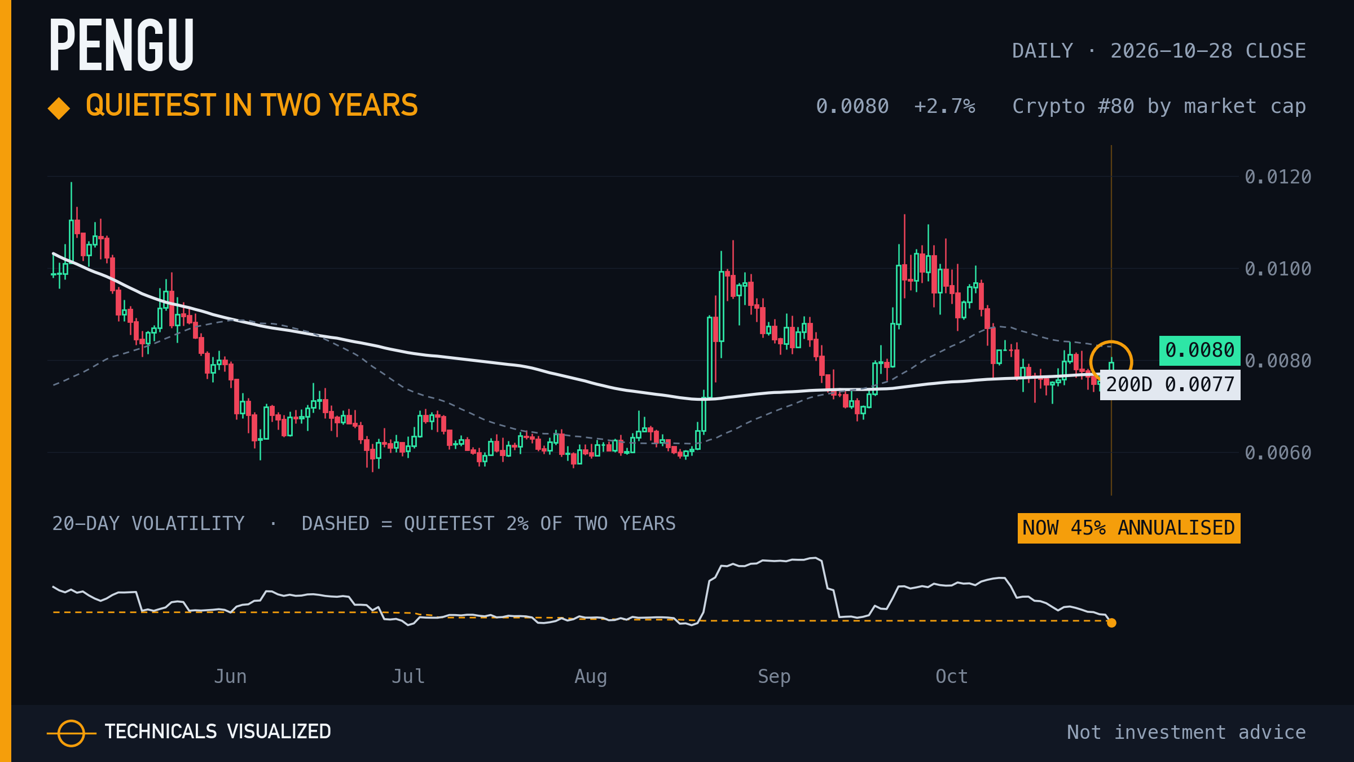Screen dimensions: 1354x762
Task: Click the PENGU ticker title
Action: [121, 45]
